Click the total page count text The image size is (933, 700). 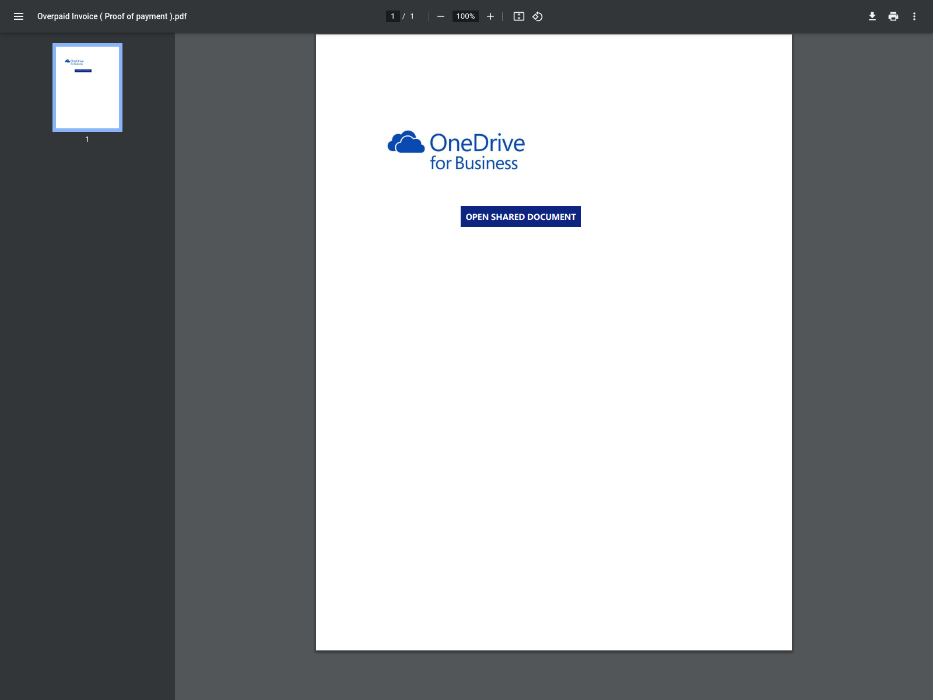[412, 16]
